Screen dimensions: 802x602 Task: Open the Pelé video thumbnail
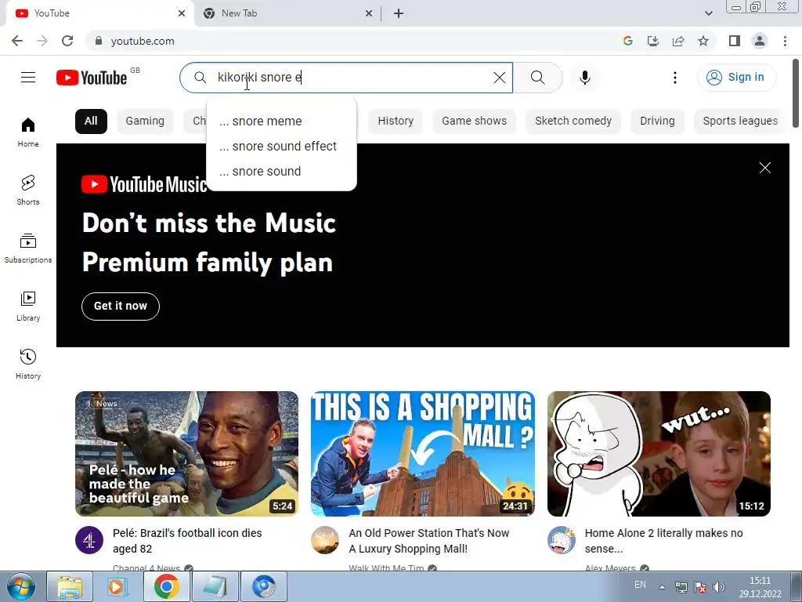click(x=186, y=454)
